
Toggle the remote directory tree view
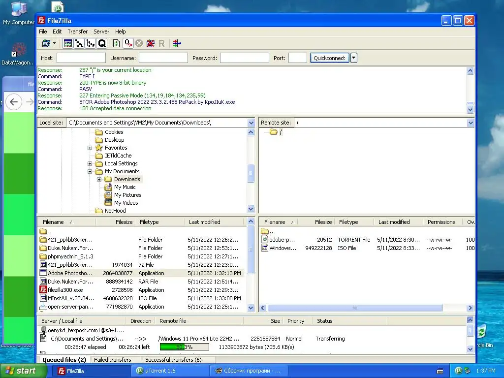(91, 43)
